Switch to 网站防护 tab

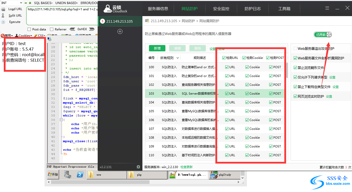point(190,9)
